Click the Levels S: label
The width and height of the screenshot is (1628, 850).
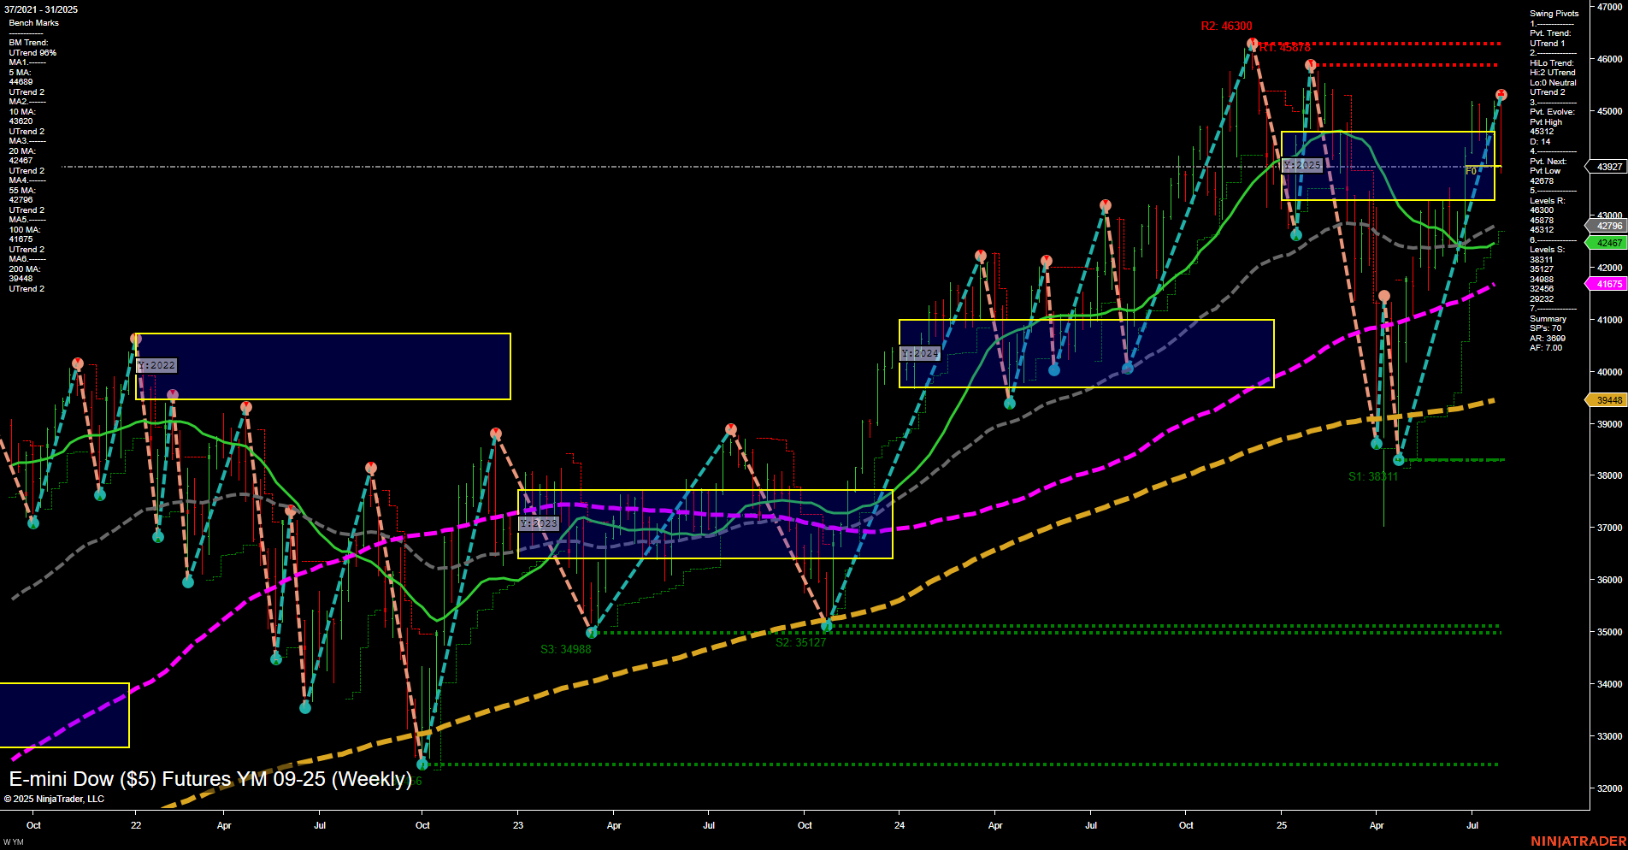point(1548,250)
